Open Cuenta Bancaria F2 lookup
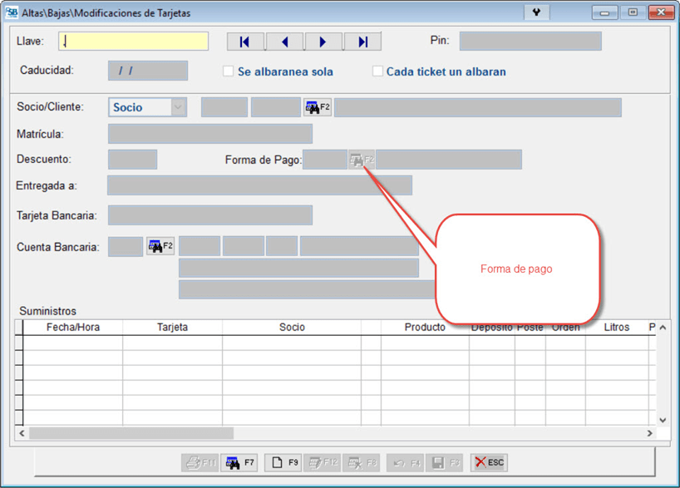 point(160,246)
